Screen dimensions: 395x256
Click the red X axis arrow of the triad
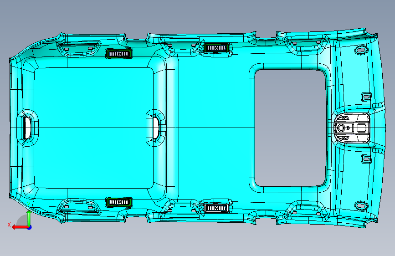(20, 227)
